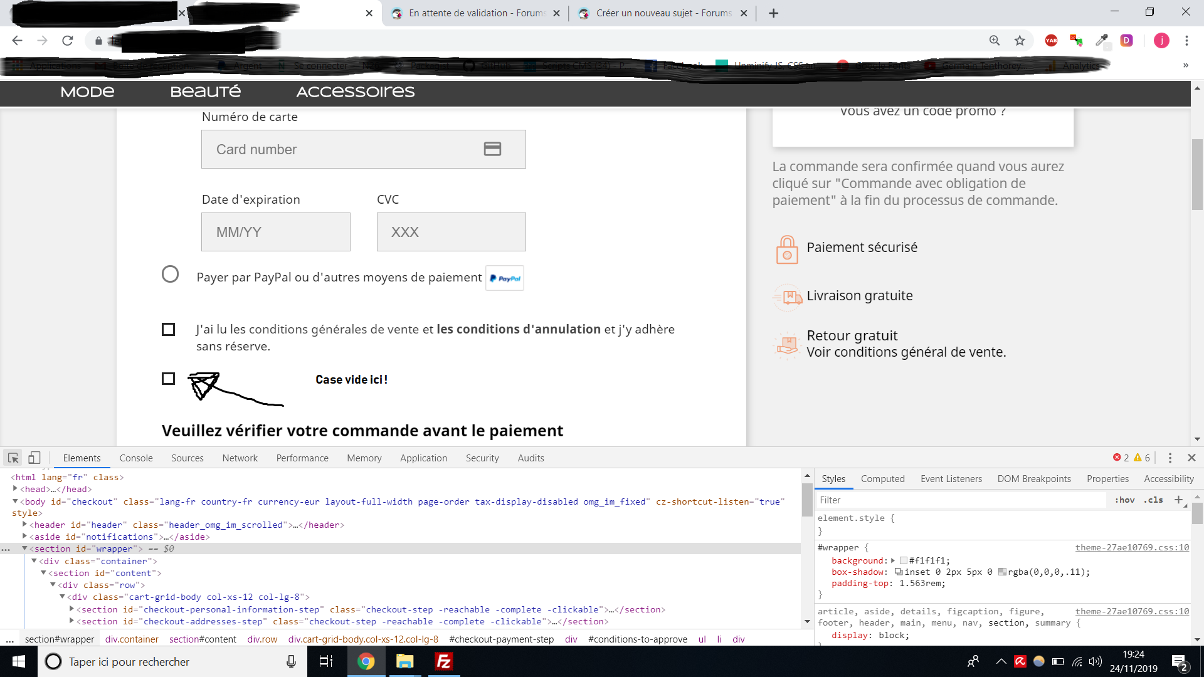Expand the header element node
The height and width of the screenshot is (677, 1204).
pyautogui.click(x=24, y=525)
